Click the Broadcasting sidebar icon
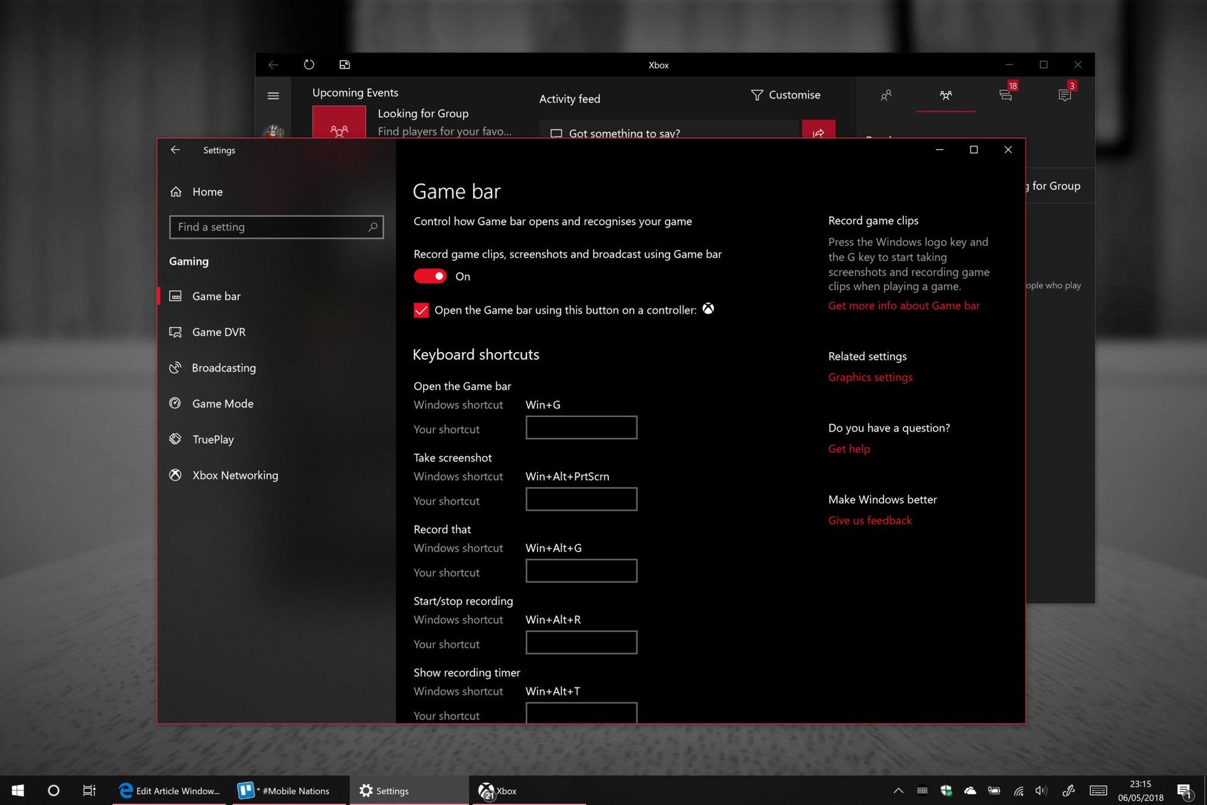 (x=177, y=367)
